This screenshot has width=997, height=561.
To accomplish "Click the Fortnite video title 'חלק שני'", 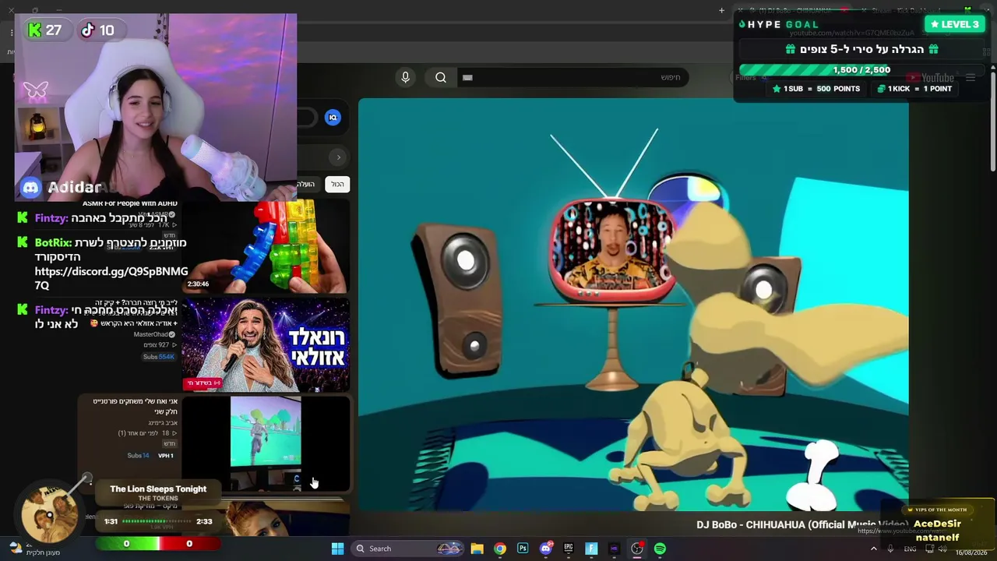I will pyautogui.click(x=136, y=406).
